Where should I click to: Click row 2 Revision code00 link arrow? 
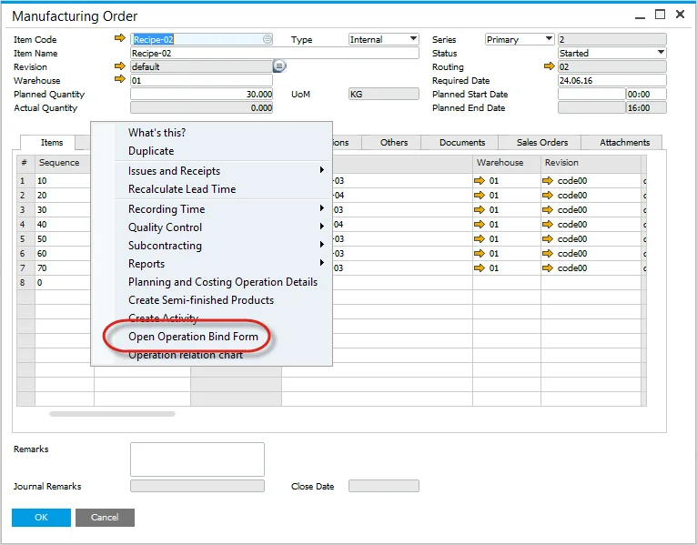pos(548,195)
